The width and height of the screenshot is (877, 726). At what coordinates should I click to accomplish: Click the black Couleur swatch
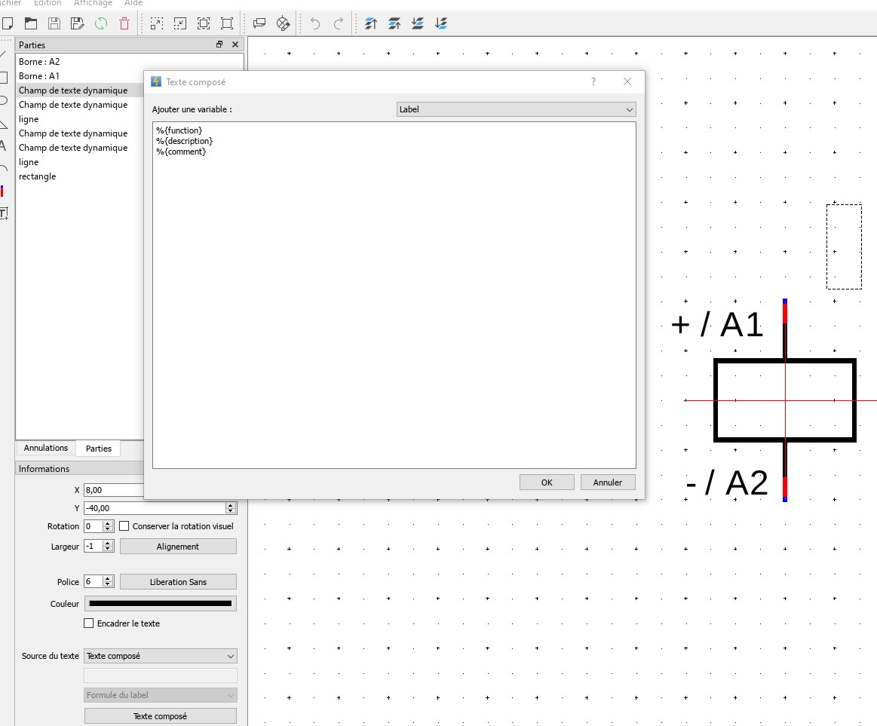pos(160,603)
